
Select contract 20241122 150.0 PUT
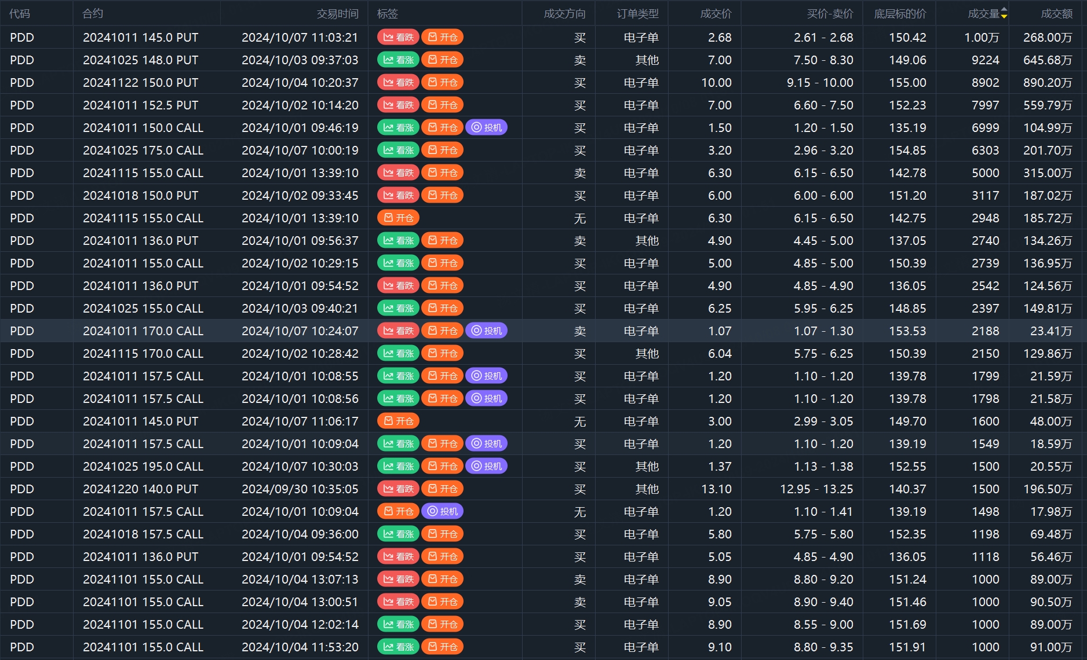141,82
